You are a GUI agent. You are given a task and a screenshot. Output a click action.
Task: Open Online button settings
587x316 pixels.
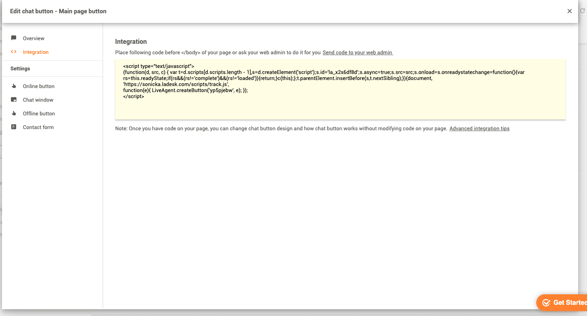39,86
